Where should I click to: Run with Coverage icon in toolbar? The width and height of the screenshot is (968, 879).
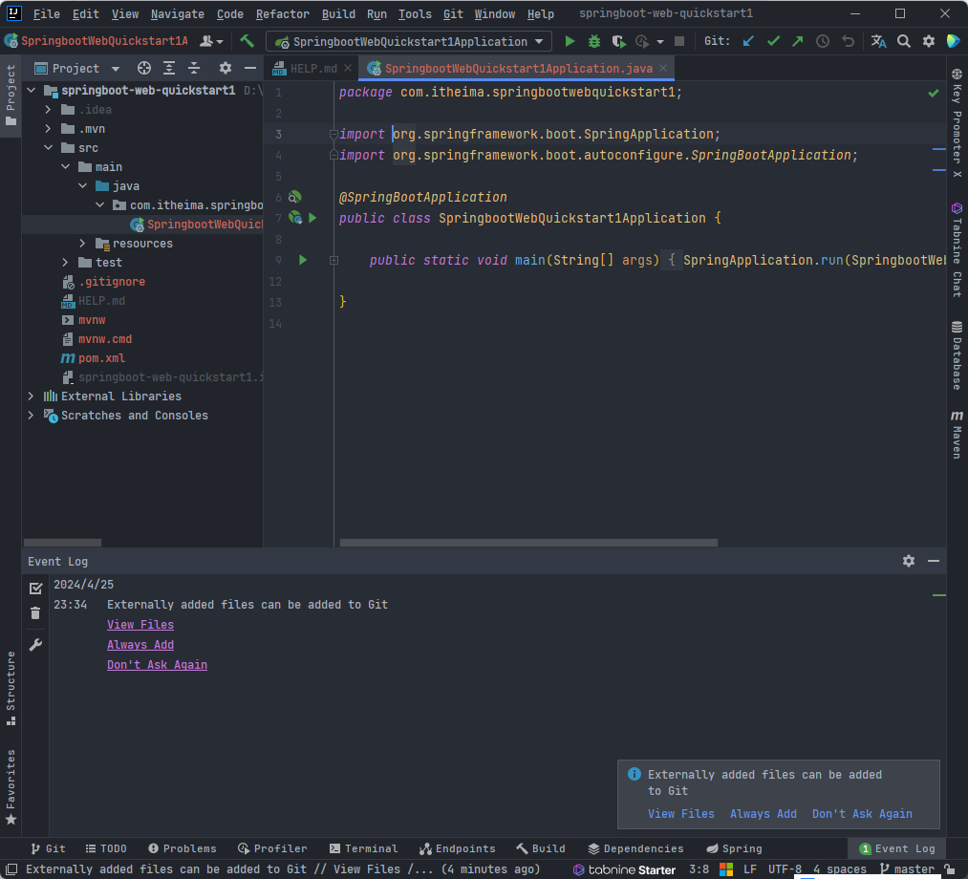618,41
